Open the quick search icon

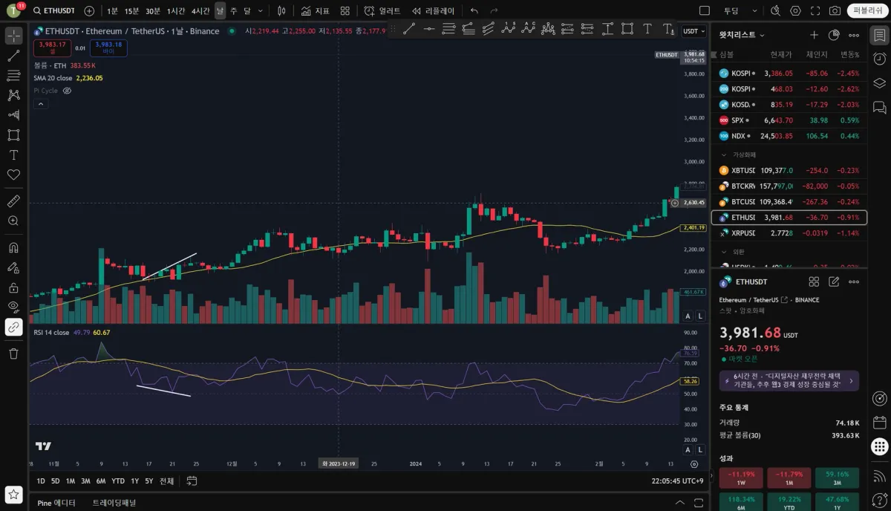tap(775, 11)
